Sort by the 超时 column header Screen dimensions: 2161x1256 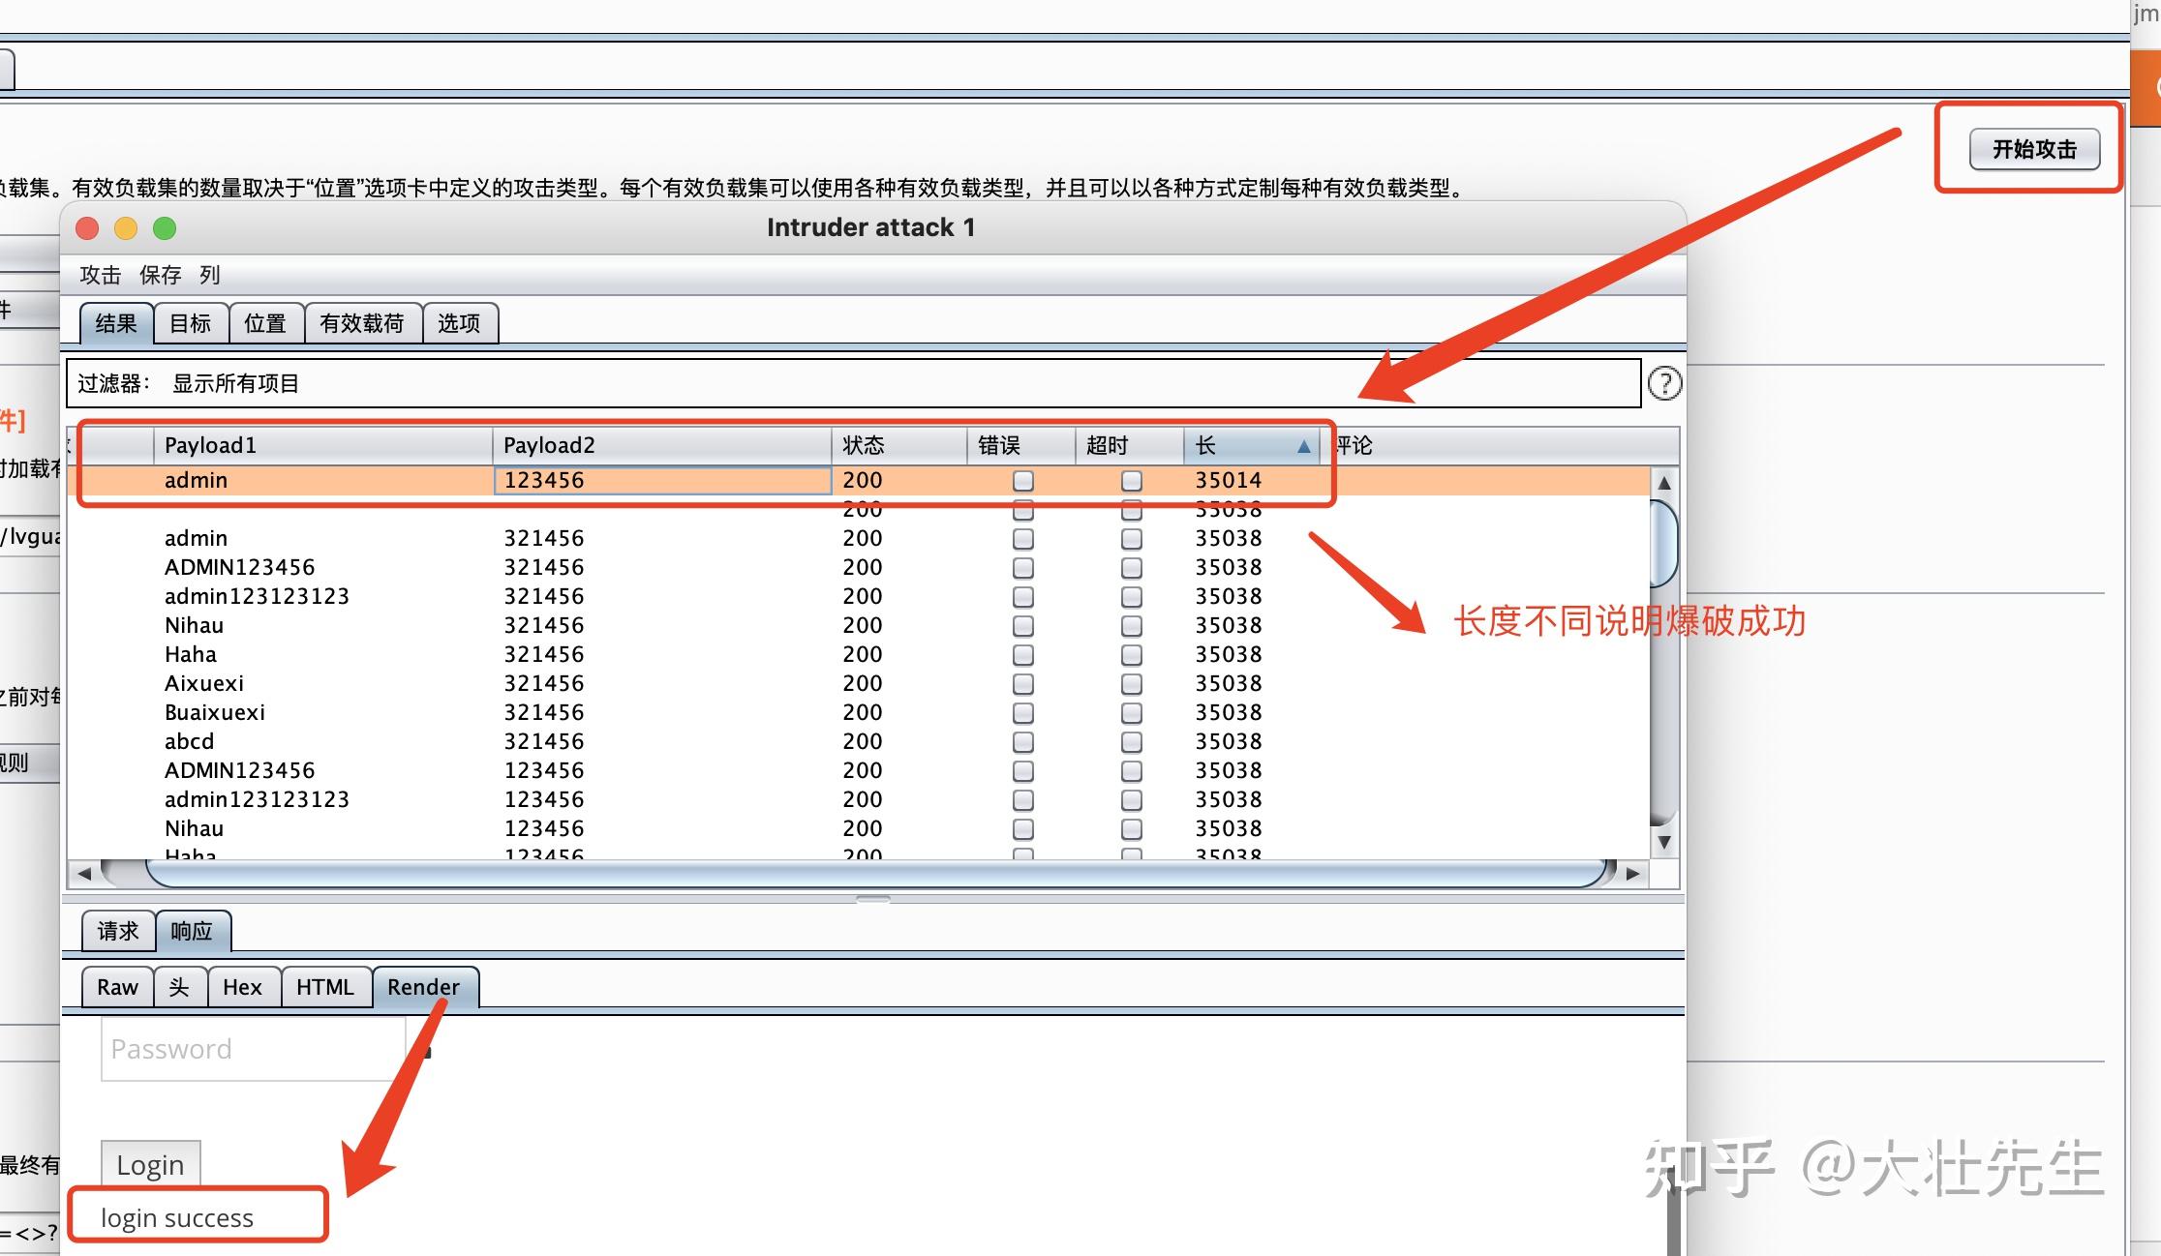[x=1130, y=445]
